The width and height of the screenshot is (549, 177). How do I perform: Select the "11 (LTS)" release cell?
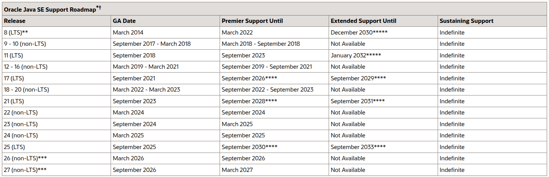point(14,56)
